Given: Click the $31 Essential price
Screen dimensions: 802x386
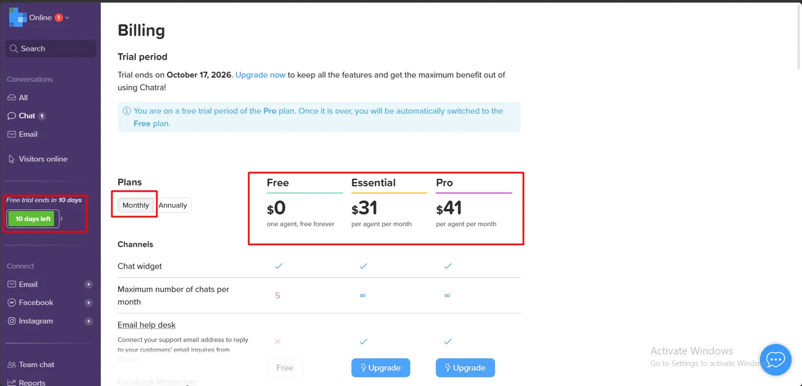Looking at the screenshot, I should 364,208.
